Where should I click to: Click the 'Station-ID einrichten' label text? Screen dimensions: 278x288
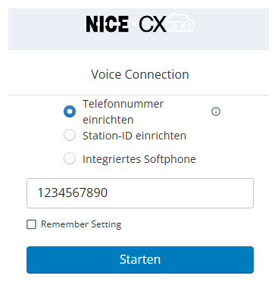[x=134, y=136]
